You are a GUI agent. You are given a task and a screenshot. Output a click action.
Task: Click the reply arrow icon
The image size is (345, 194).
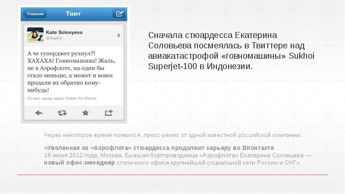click(x=39, y=113)
